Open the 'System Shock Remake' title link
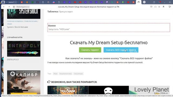This screenshot has width=173, height=97. click(17, 27)
